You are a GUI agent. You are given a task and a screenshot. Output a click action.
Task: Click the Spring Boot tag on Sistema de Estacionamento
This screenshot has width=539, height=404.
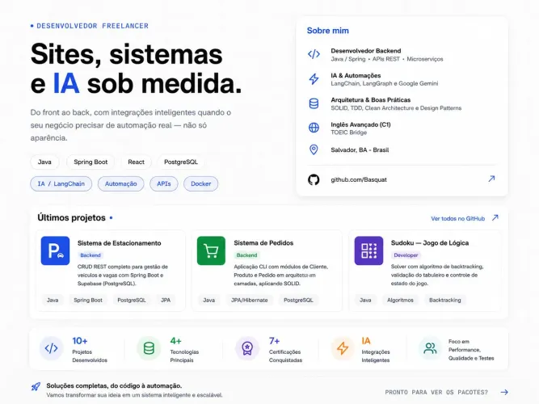(88, 300)
